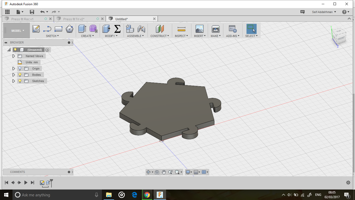Click the Save icon
The height and width of the screenshot is (200, 355).
point(32,12)
